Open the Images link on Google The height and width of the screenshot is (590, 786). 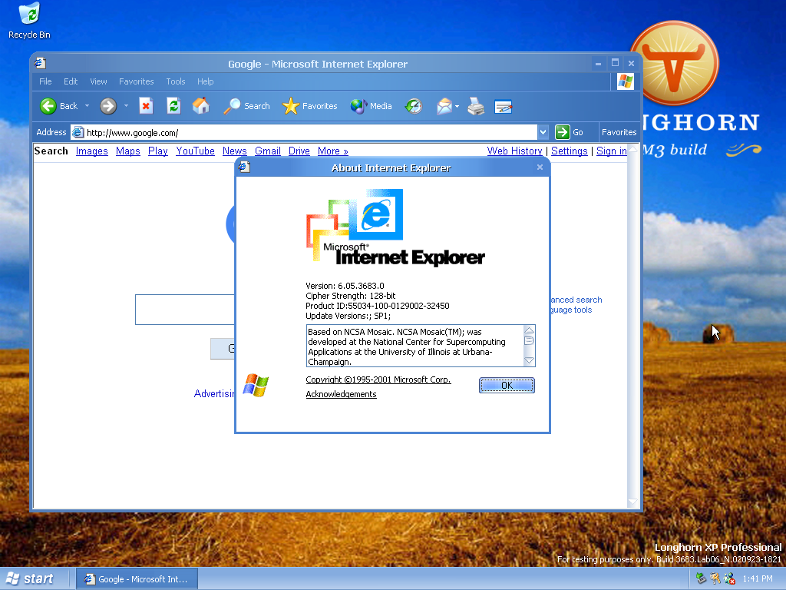click(x=92, y=151)
